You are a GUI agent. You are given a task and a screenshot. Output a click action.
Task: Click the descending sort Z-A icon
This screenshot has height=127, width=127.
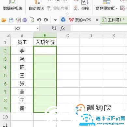click(x=76, y=8)
